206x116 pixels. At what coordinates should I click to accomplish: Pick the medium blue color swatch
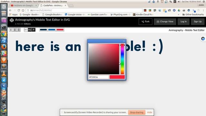coord(51,30)
